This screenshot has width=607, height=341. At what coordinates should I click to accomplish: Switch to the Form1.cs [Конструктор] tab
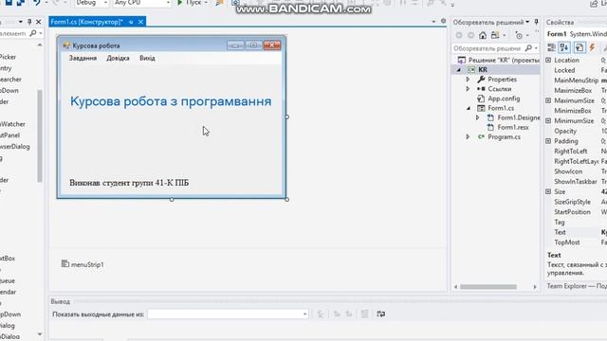pyautogui.click(x=87, y=22)
